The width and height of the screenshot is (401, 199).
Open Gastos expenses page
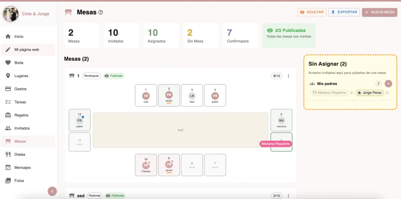(x=28, y=89)
